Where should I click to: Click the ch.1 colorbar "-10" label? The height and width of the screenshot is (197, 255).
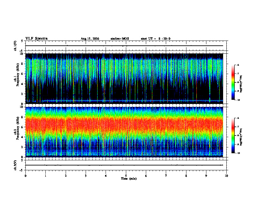pyautogui.click(x=238, y=100)
